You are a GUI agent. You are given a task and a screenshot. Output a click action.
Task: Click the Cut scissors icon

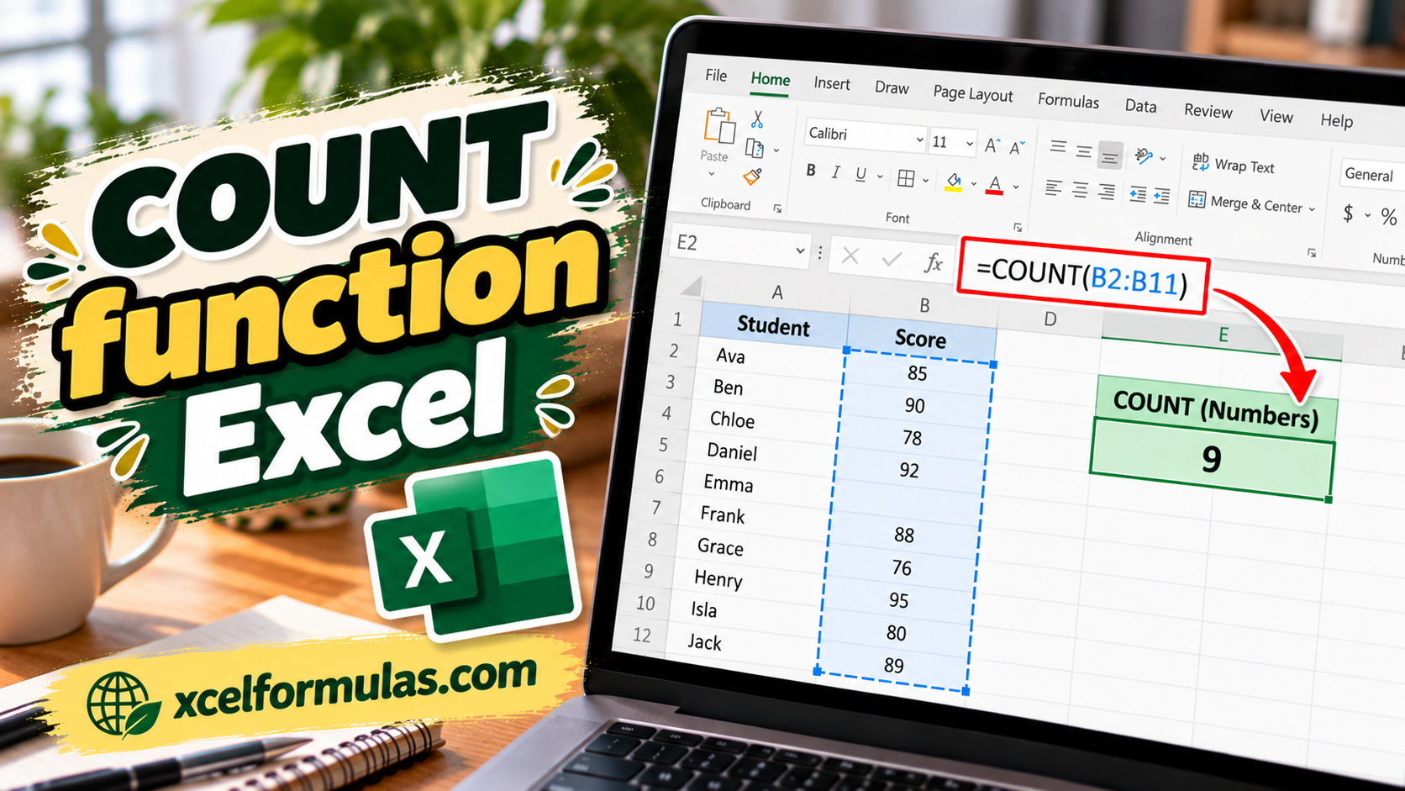(x=757, y=120)
